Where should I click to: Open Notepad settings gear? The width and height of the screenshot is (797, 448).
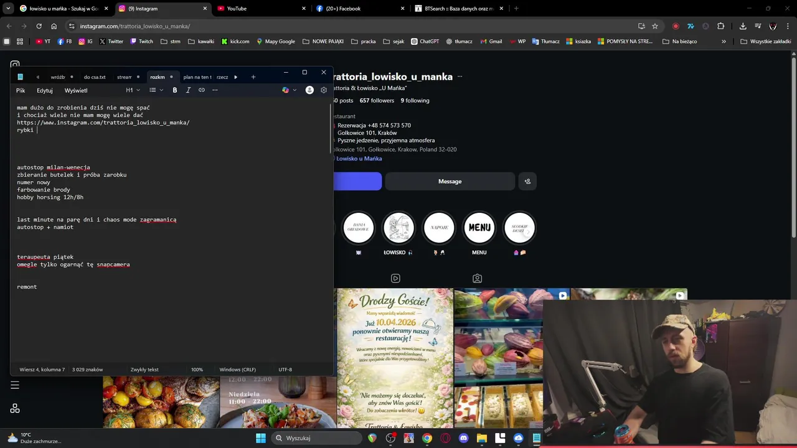(x=324, y=90)
